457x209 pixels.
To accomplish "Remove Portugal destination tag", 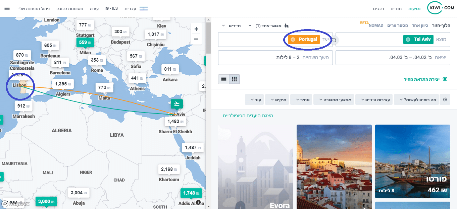I will [293, 40].
